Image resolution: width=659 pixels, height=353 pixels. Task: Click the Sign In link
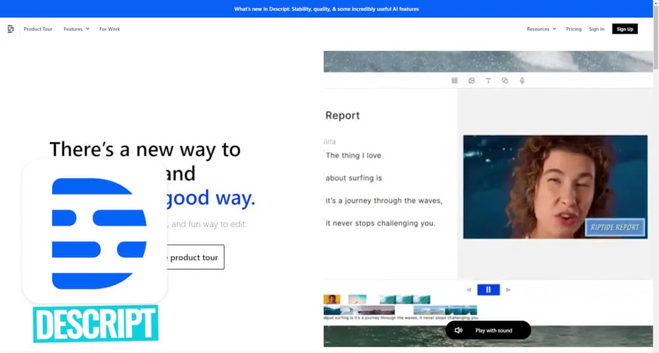pyautogui.click(x=596, y=29)
